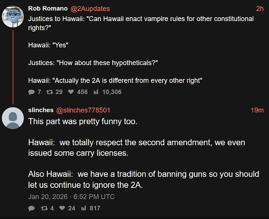Click the heart icon next to the 456 count
The image size is (269, 219).
[71, 92]
